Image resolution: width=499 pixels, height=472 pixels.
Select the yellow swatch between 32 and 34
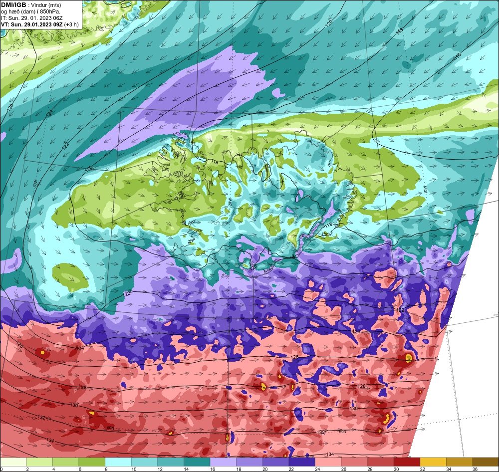coord(434,462)
